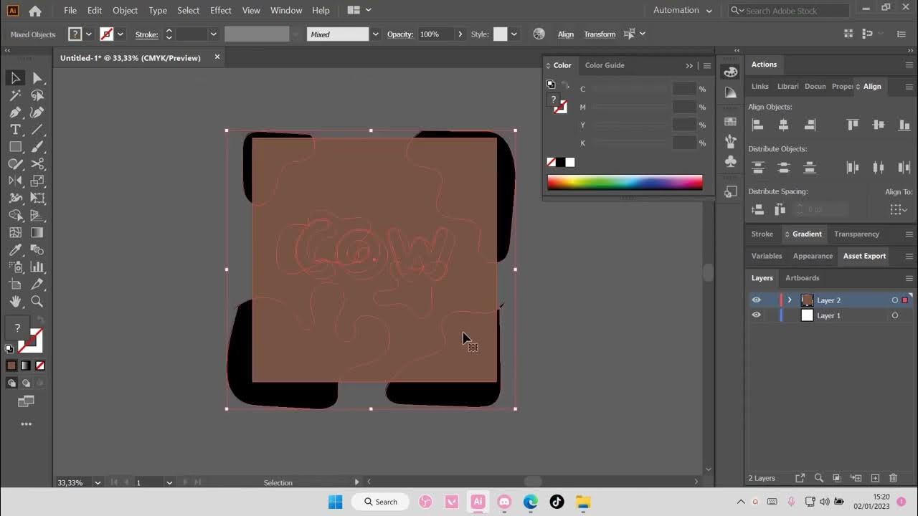Open stroke weight dropdown
Viewport: 918px width, 516px height.
(213, 34)
